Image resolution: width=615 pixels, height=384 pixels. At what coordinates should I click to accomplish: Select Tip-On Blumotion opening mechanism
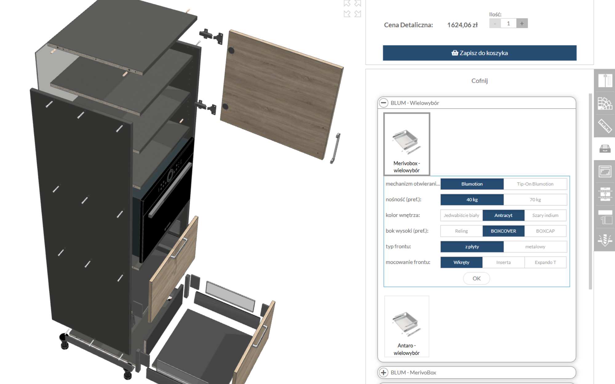pos(535,184)
